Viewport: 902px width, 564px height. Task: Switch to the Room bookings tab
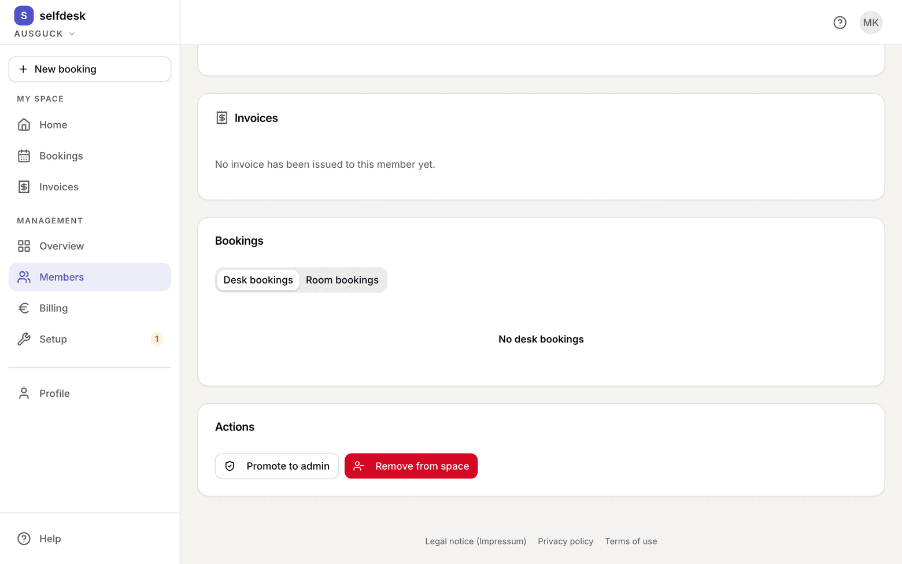click(342, 280)
